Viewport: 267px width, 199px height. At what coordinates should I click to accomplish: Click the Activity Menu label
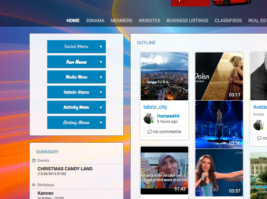tap(76, 107)
